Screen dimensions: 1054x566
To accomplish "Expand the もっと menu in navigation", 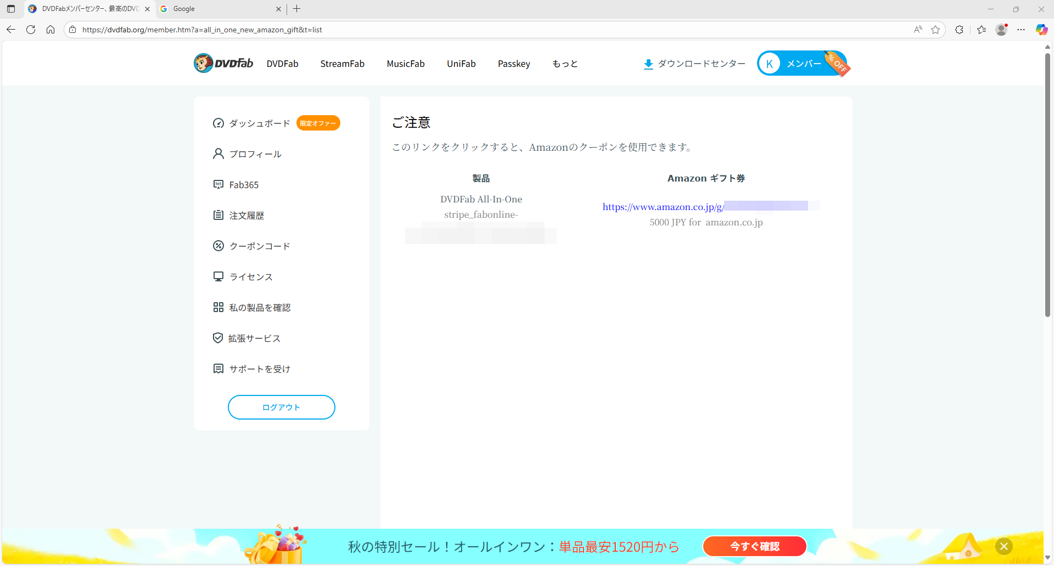I will (x=565, y=64).
